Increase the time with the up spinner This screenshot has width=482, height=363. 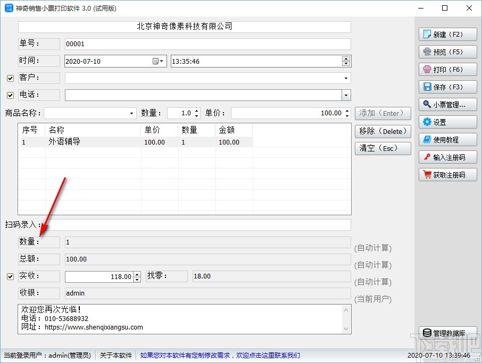pos(346,58)
